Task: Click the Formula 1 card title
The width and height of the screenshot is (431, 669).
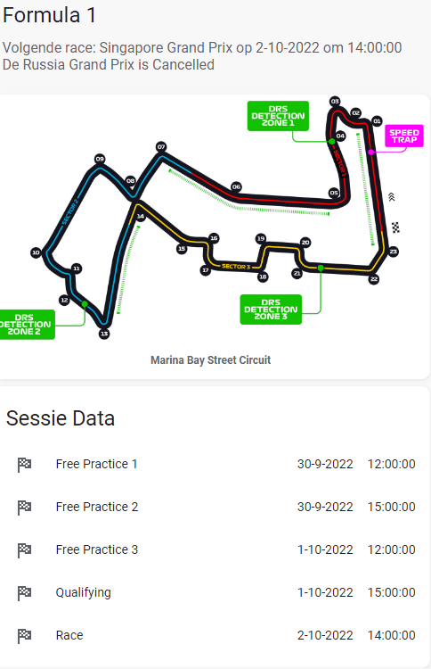Action: pyautogui.click(x=49, y=15)
